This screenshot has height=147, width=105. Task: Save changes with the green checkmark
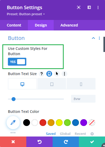pyautogui.click(x=92, y=142)
